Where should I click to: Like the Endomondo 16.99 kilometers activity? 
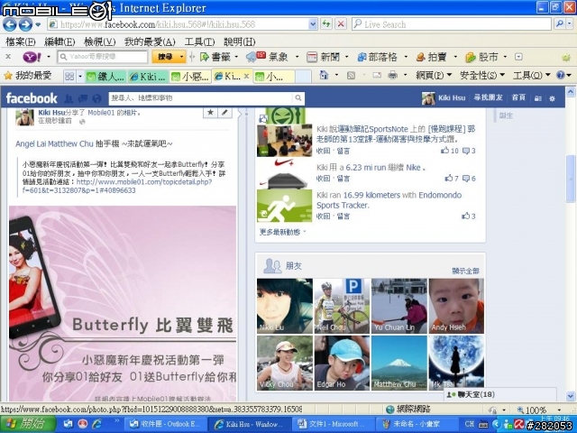466,216
